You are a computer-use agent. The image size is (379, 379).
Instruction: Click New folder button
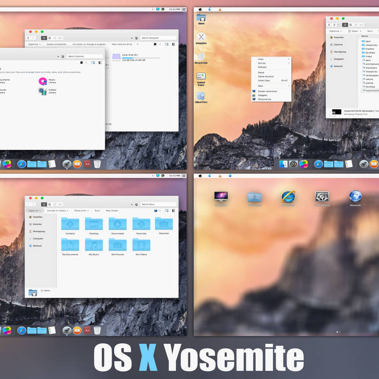(112, 211)
